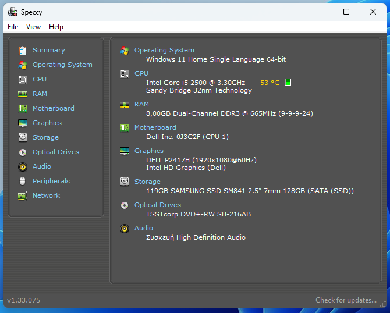Click Intel Core i5 2500 @ 3.30GHz text
390x313 pixels.
pyautogui.click(x=196, y=83)
